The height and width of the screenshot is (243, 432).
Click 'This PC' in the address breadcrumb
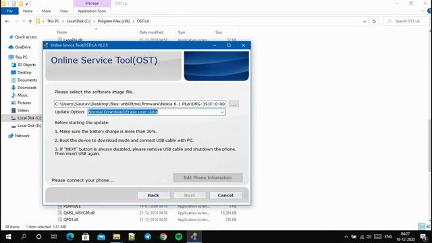pyautogui.click(x=53, y=21)
